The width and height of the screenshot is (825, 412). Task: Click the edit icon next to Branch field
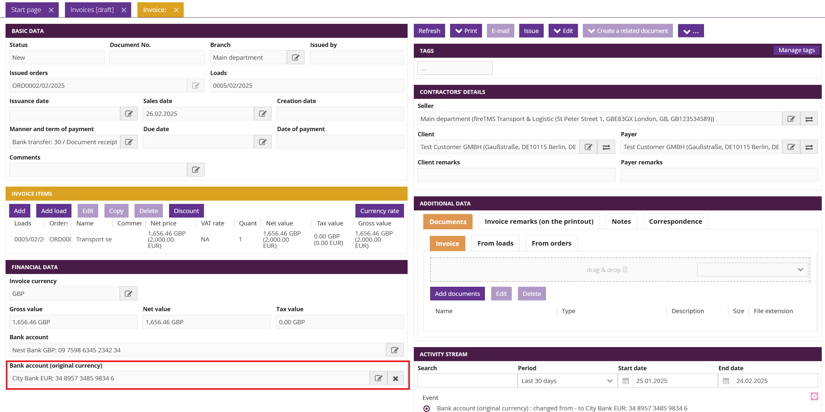click(295, 57)
